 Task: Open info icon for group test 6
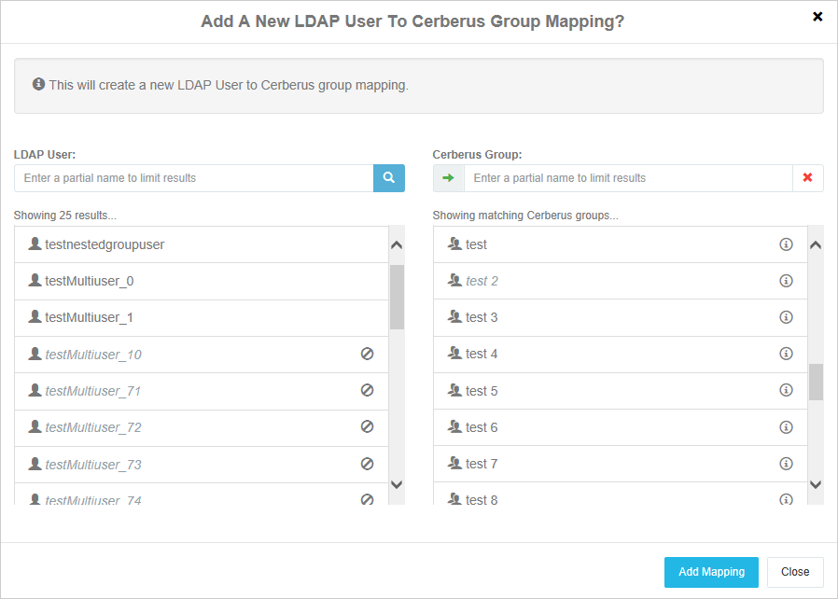[786, 427]
